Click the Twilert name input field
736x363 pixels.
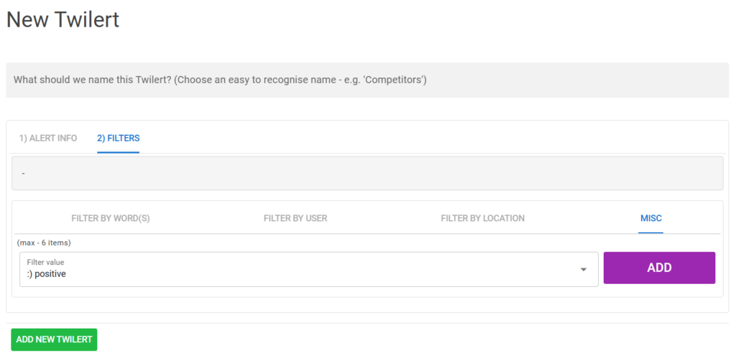(x=367, y=80)
